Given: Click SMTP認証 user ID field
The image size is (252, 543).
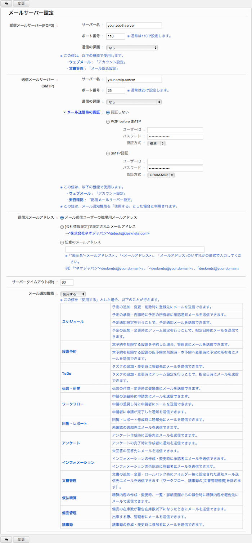Looking at the screenshot, I should (x=175, y=161).
